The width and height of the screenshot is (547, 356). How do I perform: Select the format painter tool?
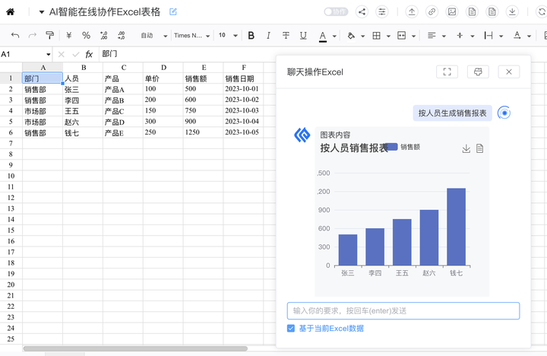pos(50,35)
